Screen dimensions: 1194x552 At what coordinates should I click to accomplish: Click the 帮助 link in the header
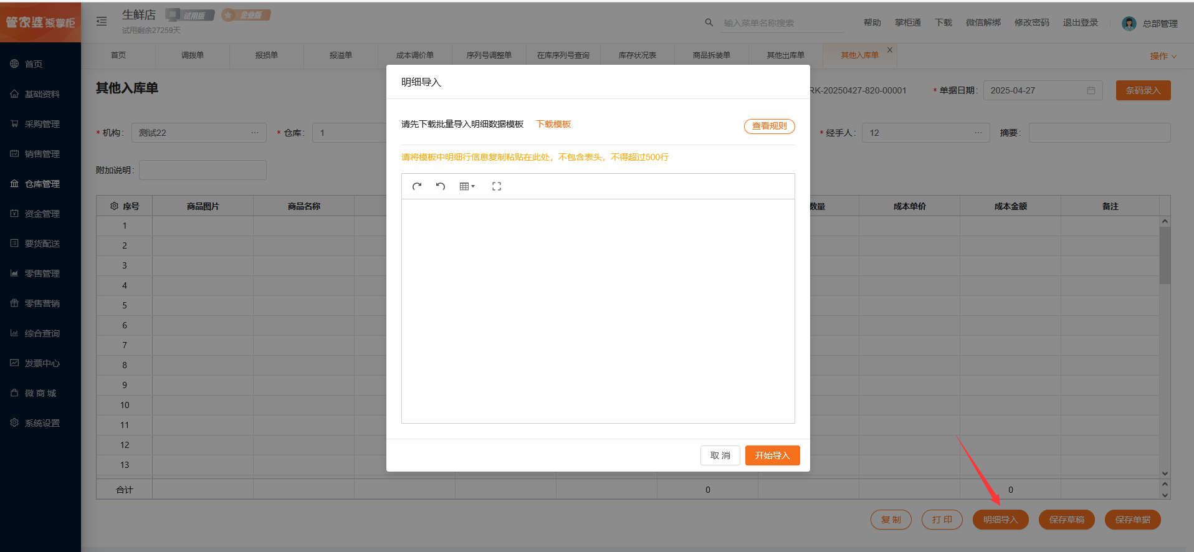pyautogui.click(x=872, y=22)
